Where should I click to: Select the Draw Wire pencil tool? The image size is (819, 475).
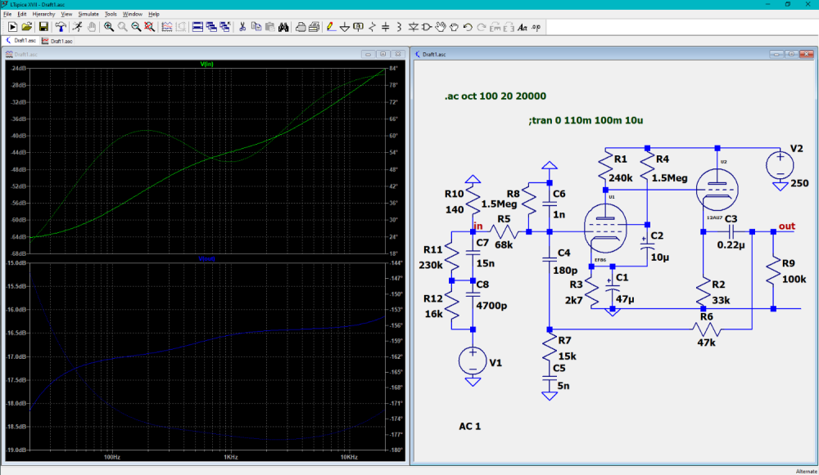click(x=330, y=27)
